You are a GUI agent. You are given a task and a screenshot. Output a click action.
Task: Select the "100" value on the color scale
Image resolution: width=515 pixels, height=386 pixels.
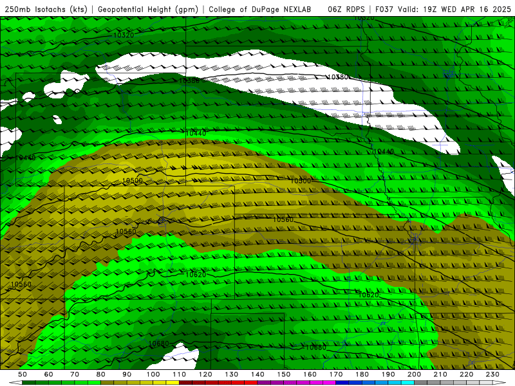[153, 374]
